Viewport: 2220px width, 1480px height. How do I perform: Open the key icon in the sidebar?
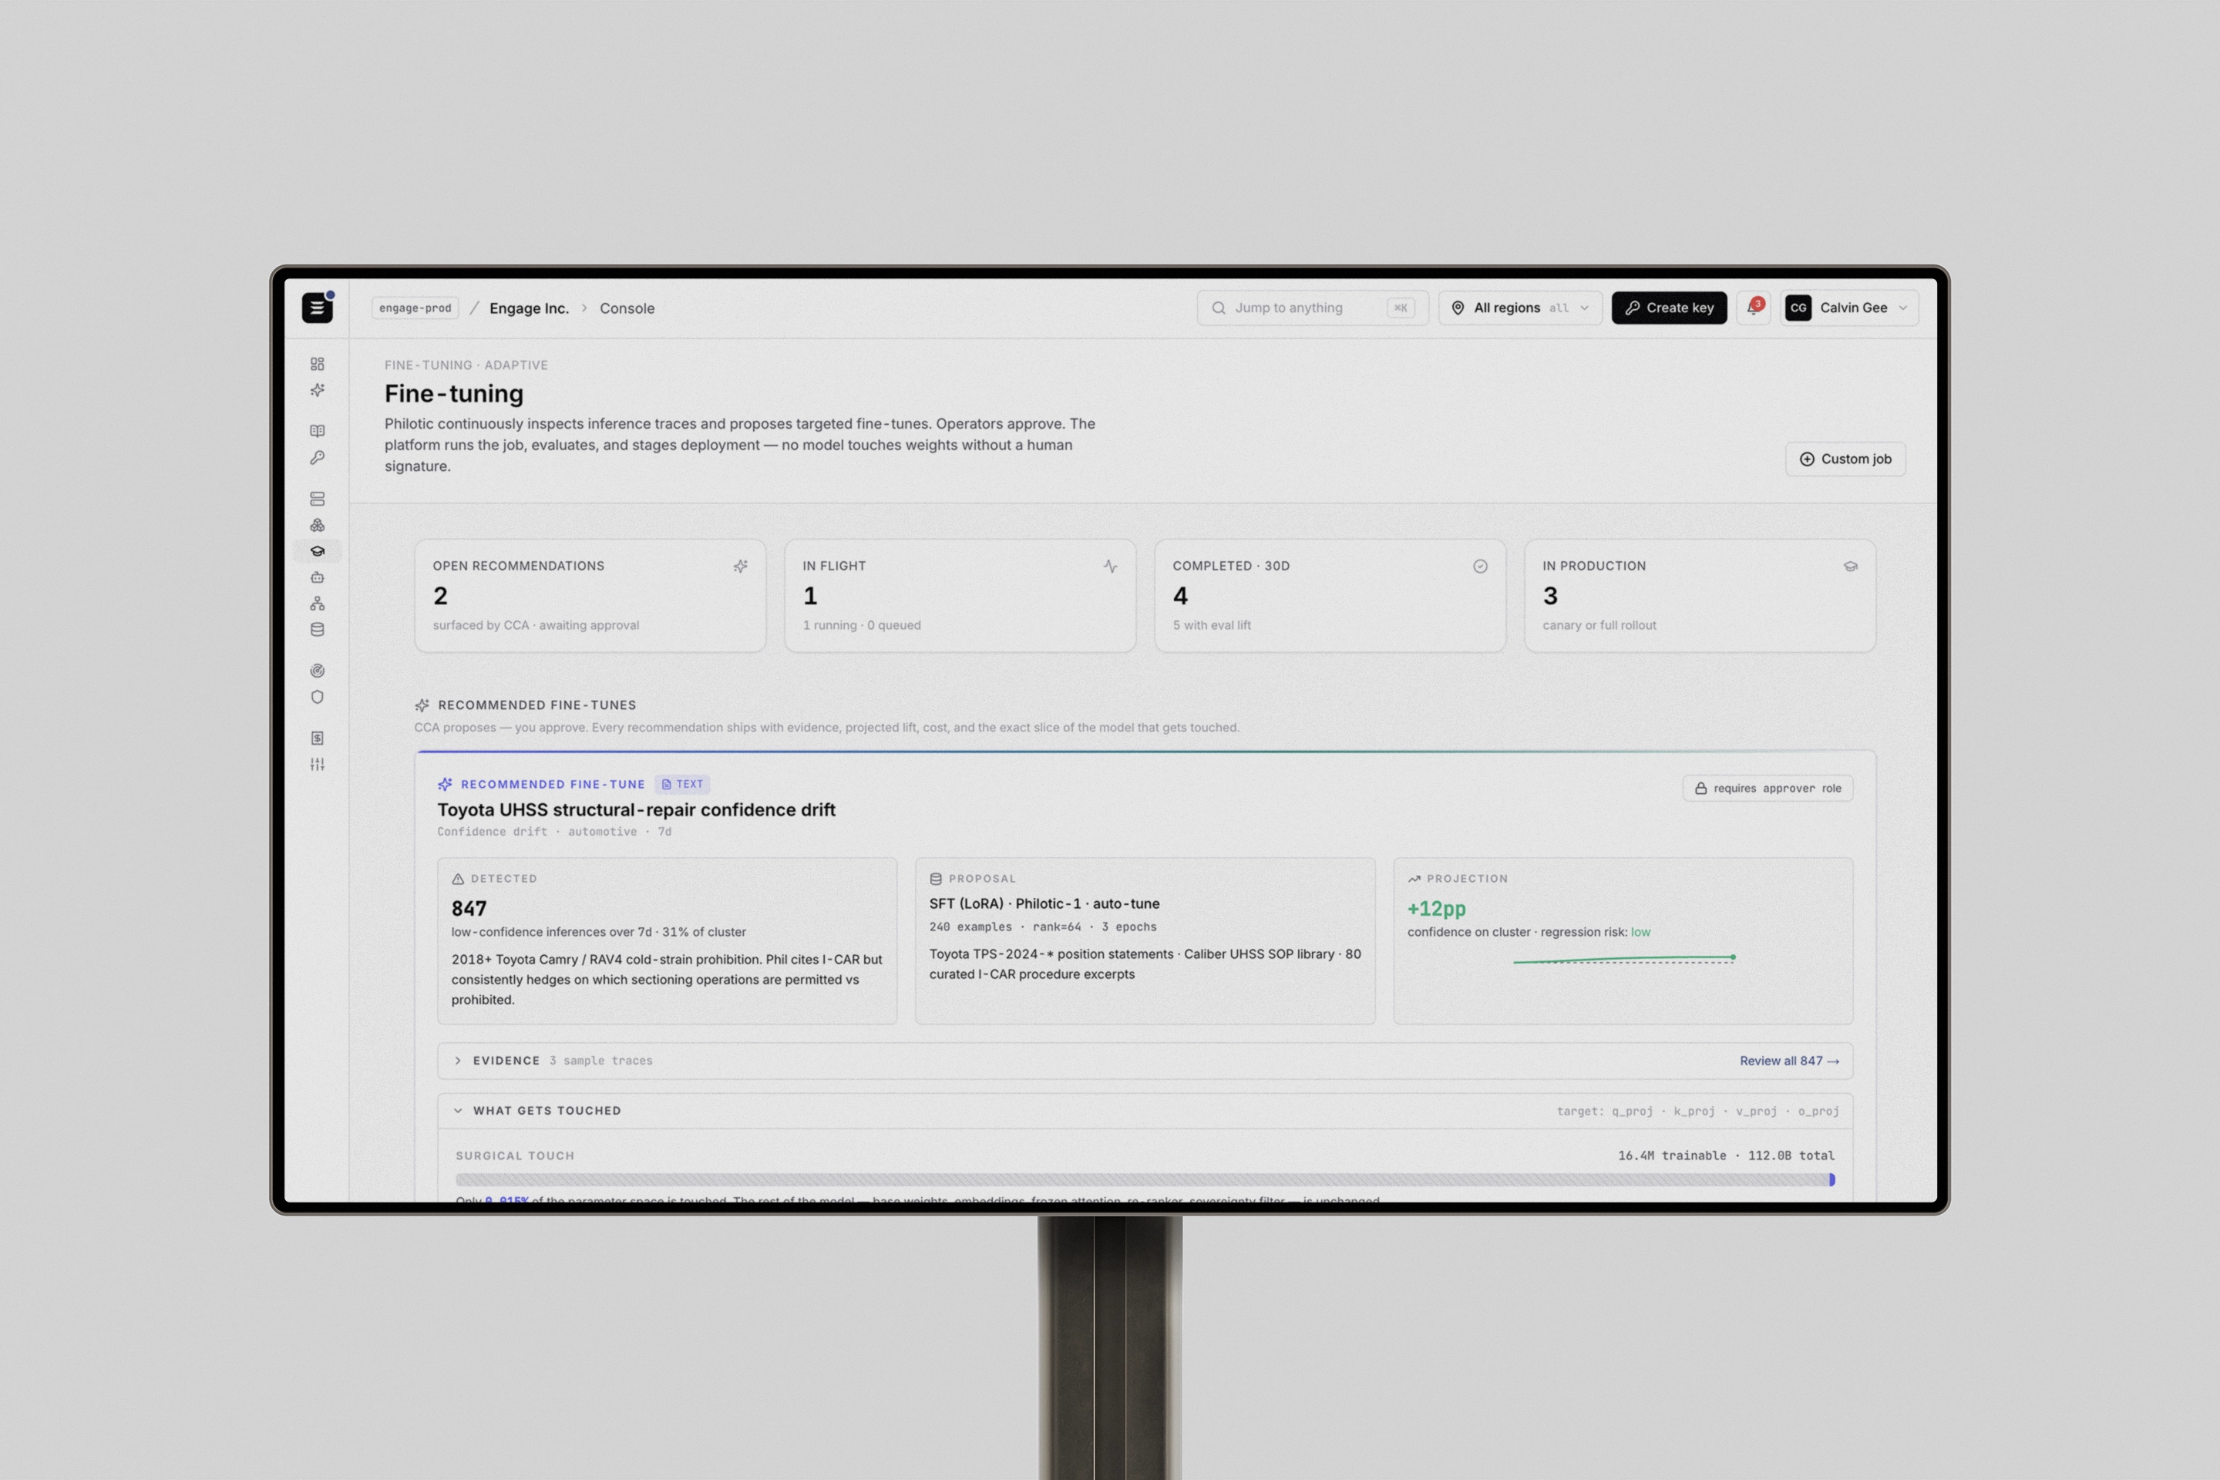point(317,458)
